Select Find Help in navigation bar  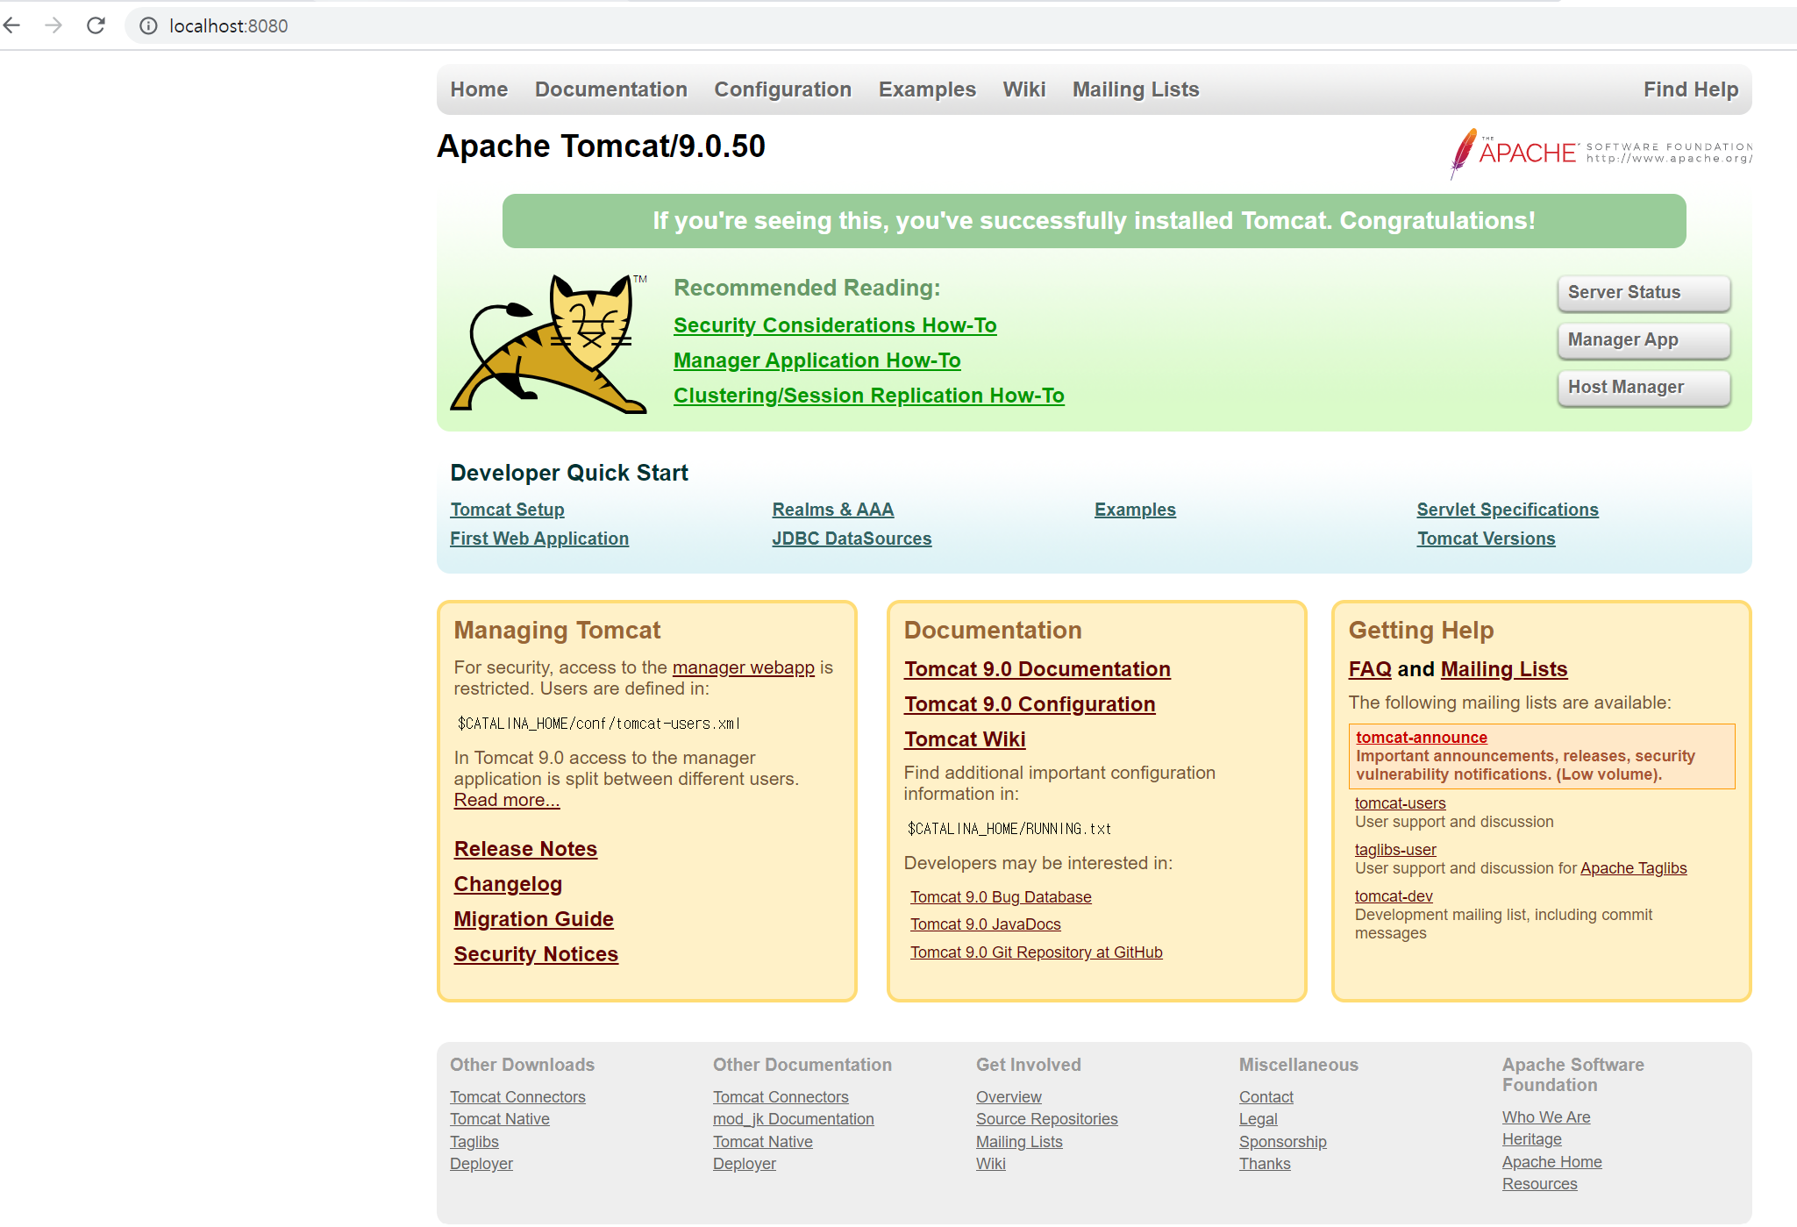click(1690, 89)
